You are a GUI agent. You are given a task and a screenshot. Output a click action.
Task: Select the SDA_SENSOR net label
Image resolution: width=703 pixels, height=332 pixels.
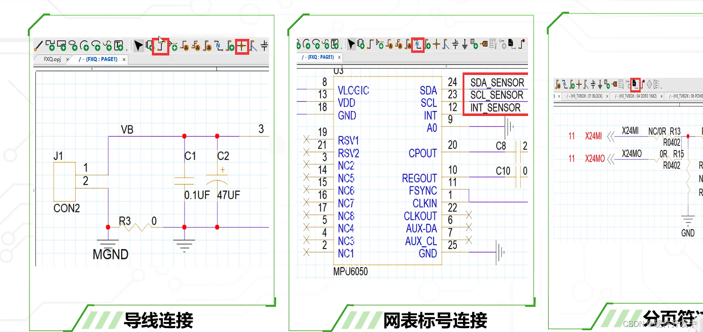(x=497, y=83)
